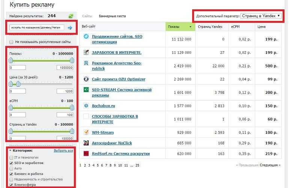Click the blue search arrow icon
289x188 pixels.
[70, 28]
